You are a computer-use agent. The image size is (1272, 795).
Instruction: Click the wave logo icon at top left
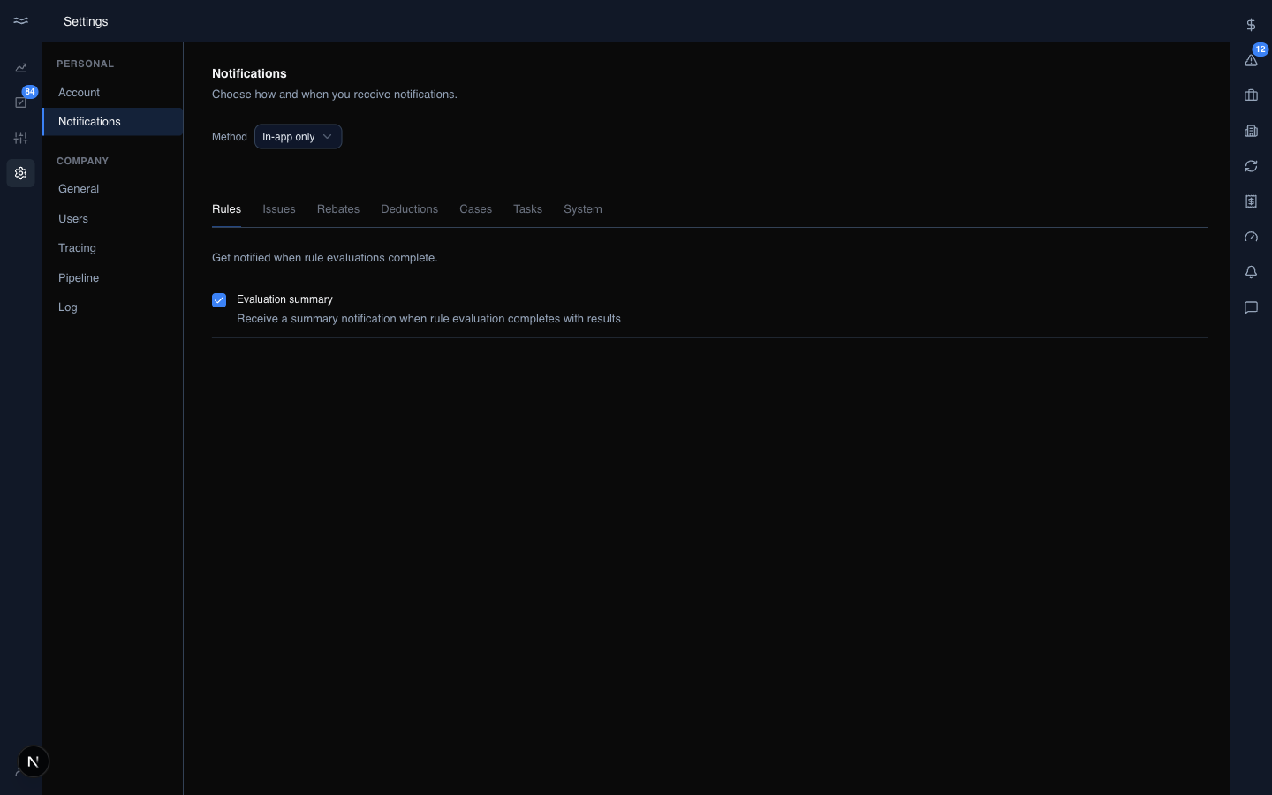point(20,20)
